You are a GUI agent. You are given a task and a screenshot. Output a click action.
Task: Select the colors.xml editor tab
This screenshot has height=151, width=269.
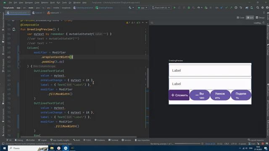tap(54, 13)
